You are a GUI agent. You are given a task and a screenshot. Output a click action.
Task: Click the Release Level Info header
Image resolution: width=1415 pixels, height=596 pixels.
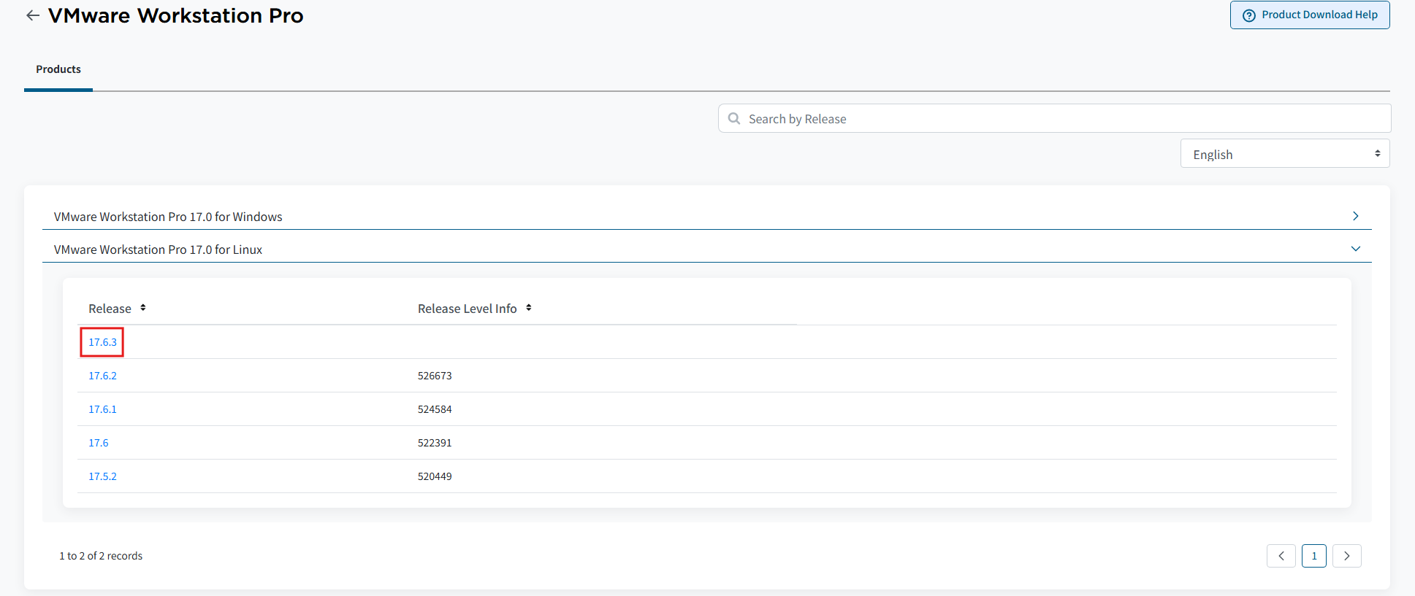click(468, 309)
